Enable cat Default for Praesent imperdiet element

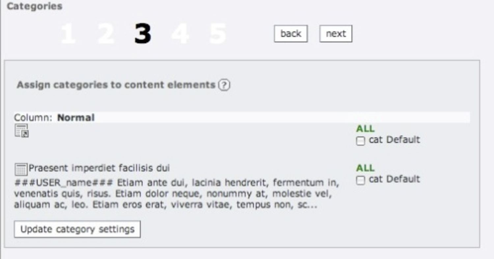361,180
